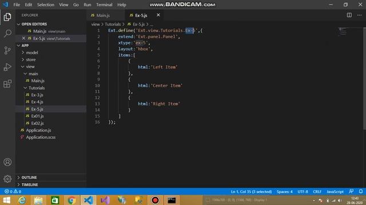The image size is (366, 205).
Task: Open the green Store icon in taskbar
Action: (x=55, y=200)
